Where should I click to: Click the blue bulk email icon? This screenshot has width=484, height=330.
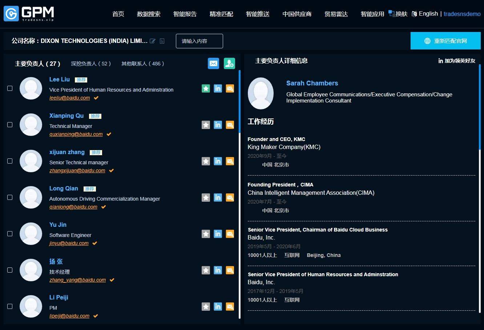(214, 64)
